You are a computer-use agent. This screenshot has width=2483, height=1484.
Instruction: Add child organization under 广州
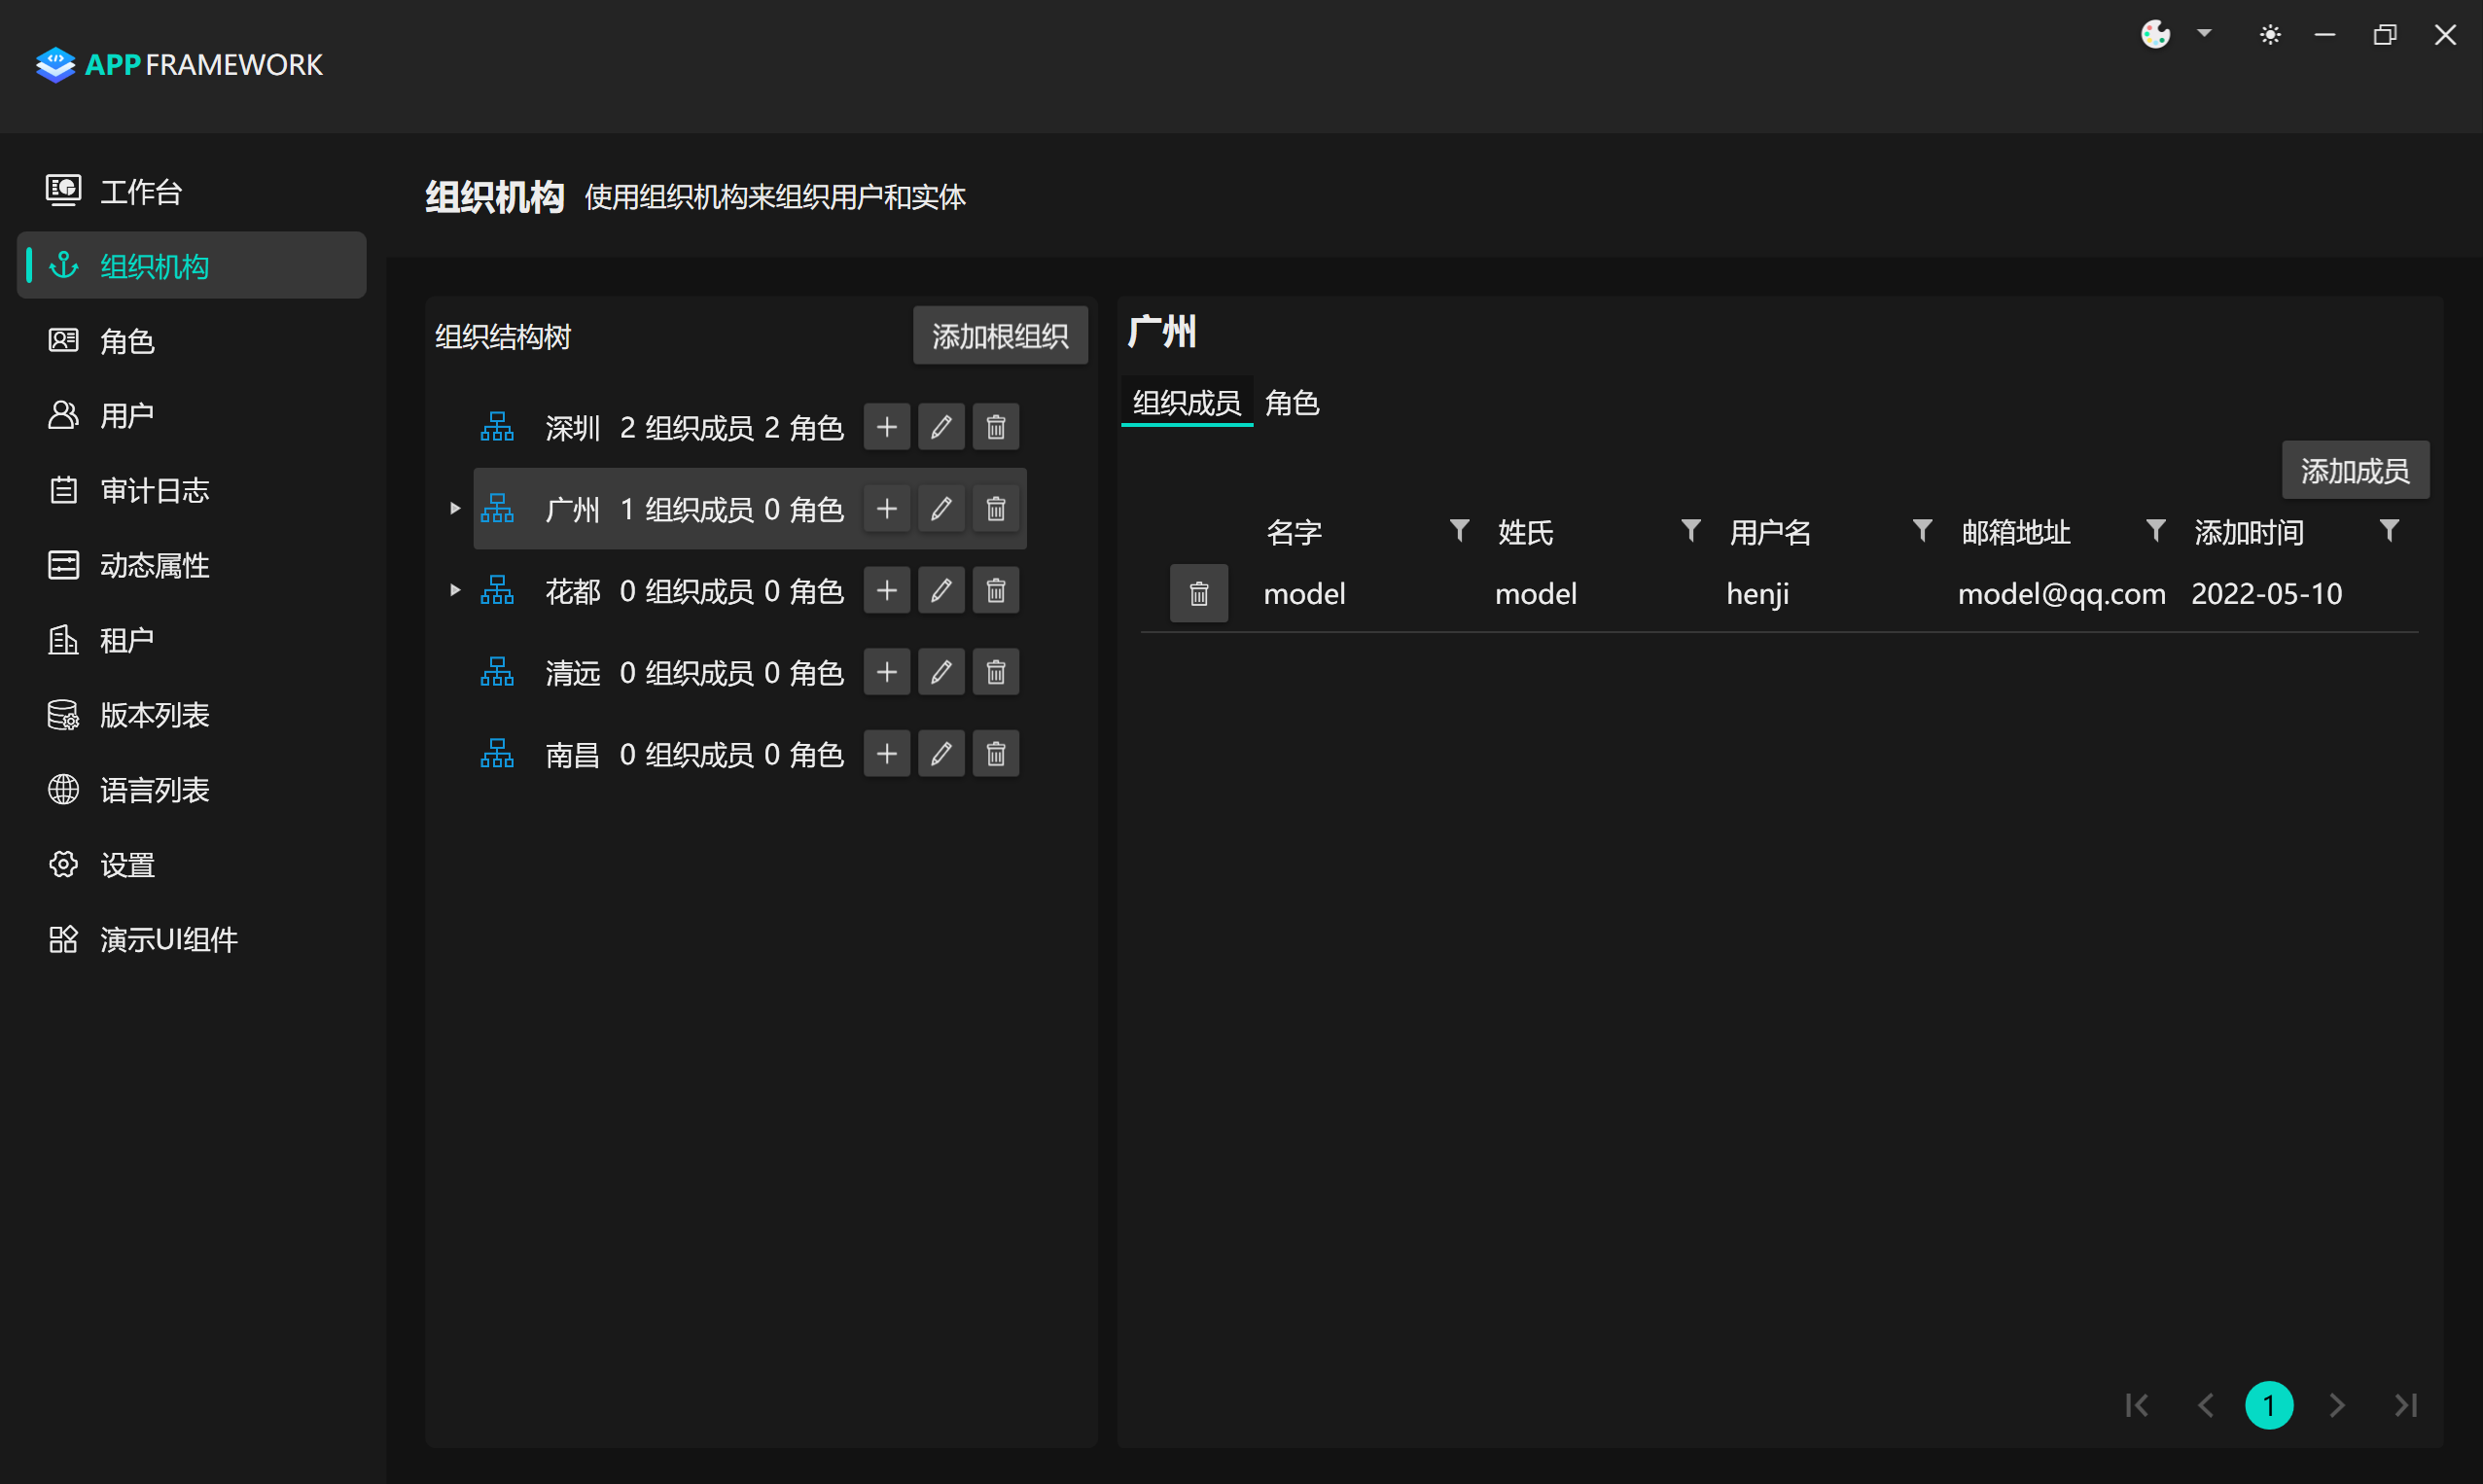[x=886, y=509]
